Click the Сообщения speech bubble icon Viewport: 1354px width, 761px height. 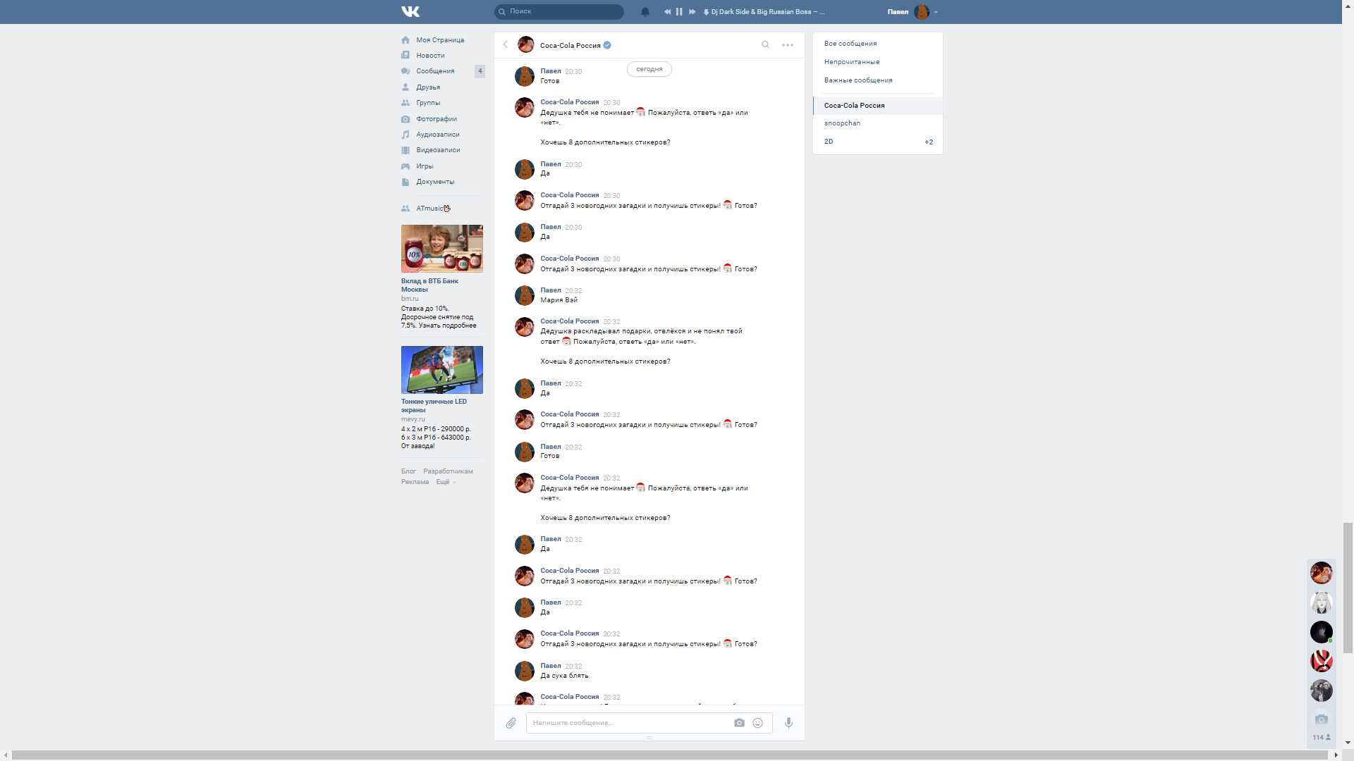click(405, 71)
